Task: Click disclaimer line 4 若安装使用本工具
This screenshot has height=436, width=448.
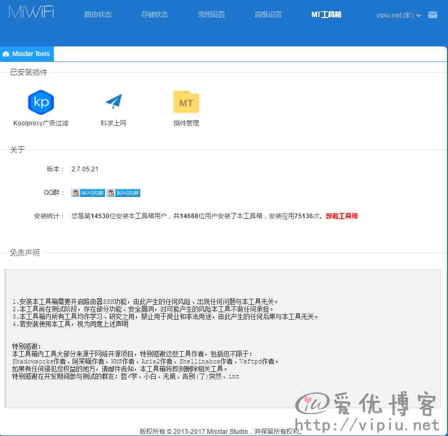Action: [70, 324]
